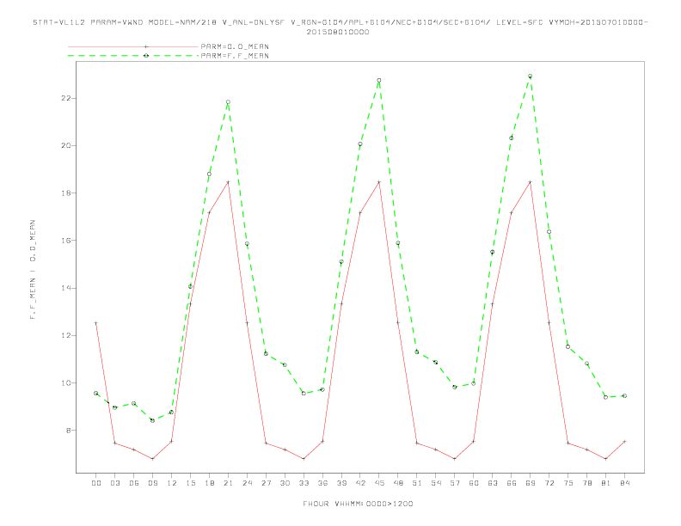Image resolution: width=681 pixels, height=526 pixels.
Task: Click x-axis tick label 39
Action: 341,483
